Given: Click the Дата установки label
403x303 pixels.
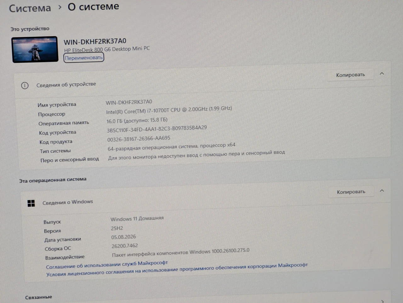Looking at the screenshot, I should (63, 240).
